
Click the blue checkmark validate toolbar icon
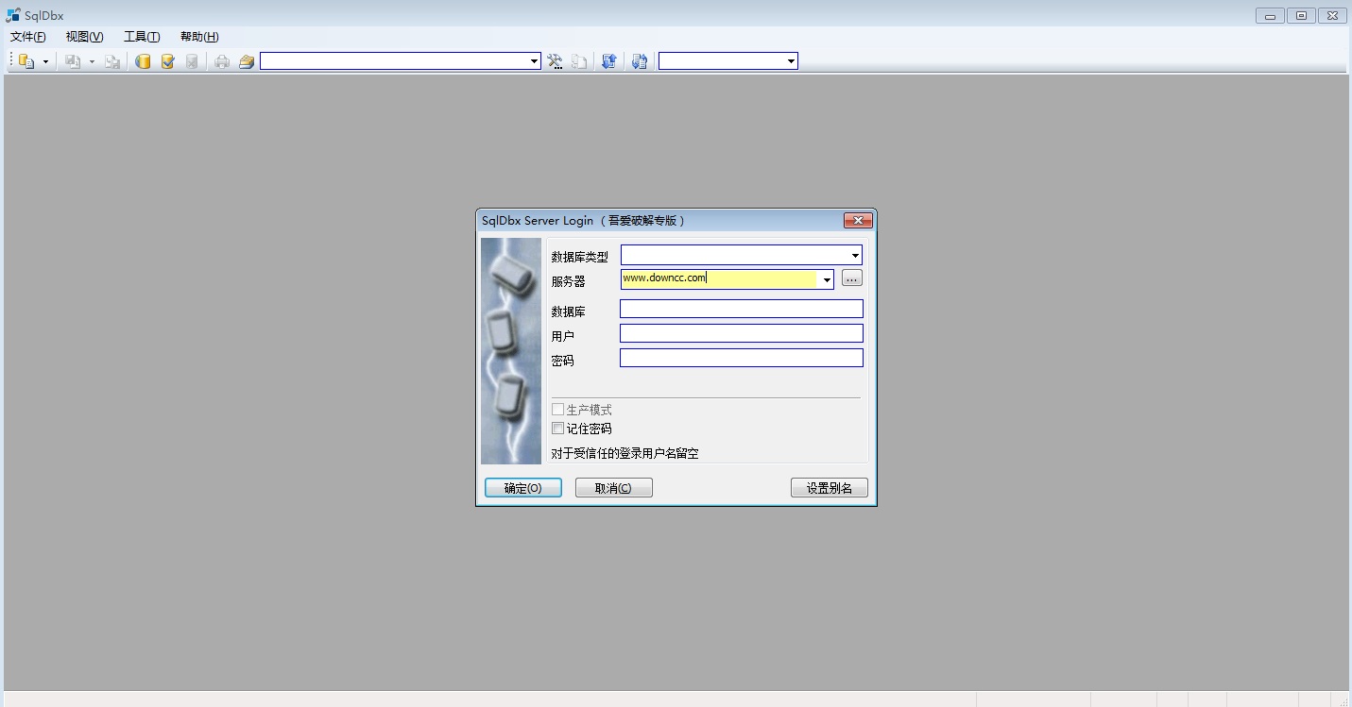168,60
